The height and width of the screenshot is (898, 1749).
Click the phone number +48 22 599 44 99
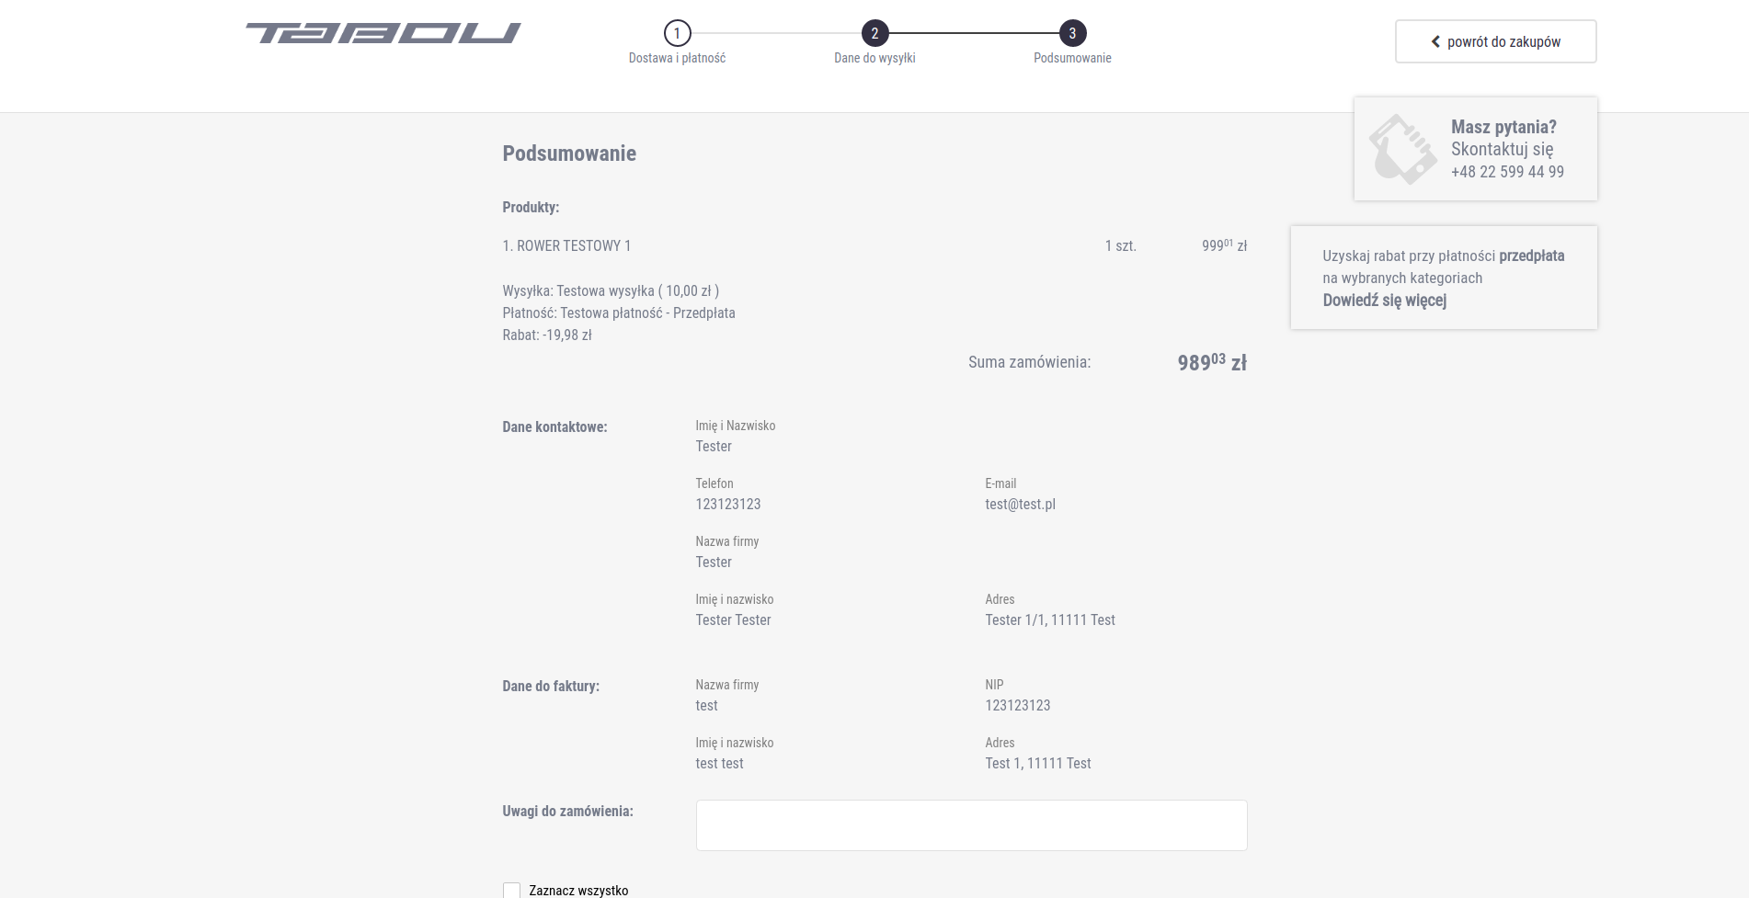[1507, 172]
